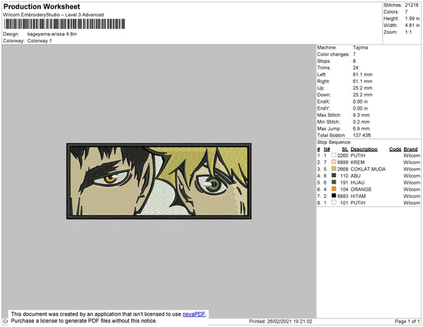Viewport: 423px width, 327px height.
Task: Click the 'Colorway 1' value
Action: tap(39, 41)
